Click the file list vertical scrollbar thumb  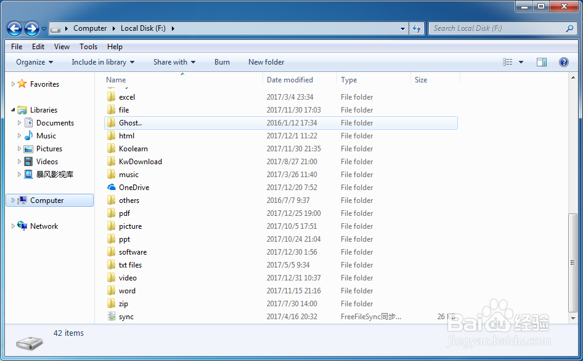pos(573,263)
